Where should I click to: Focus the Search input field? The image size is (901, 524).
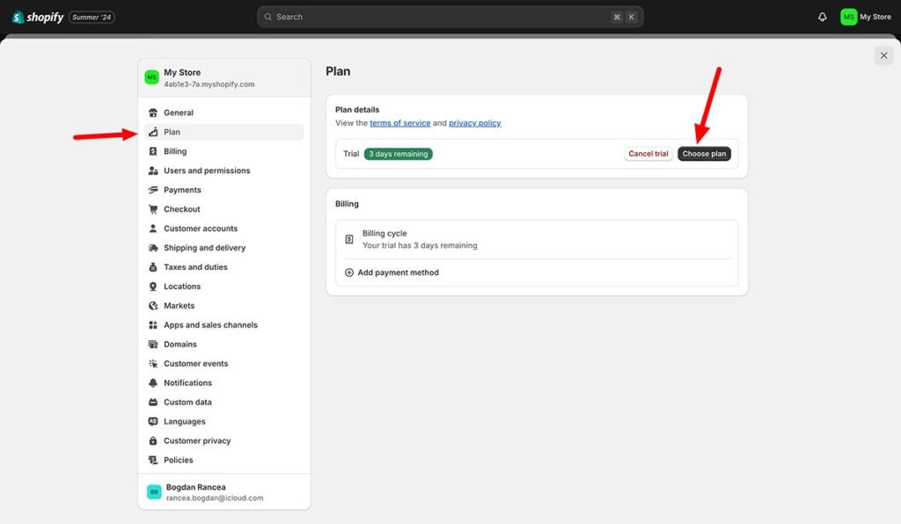[x=440, y=17]
